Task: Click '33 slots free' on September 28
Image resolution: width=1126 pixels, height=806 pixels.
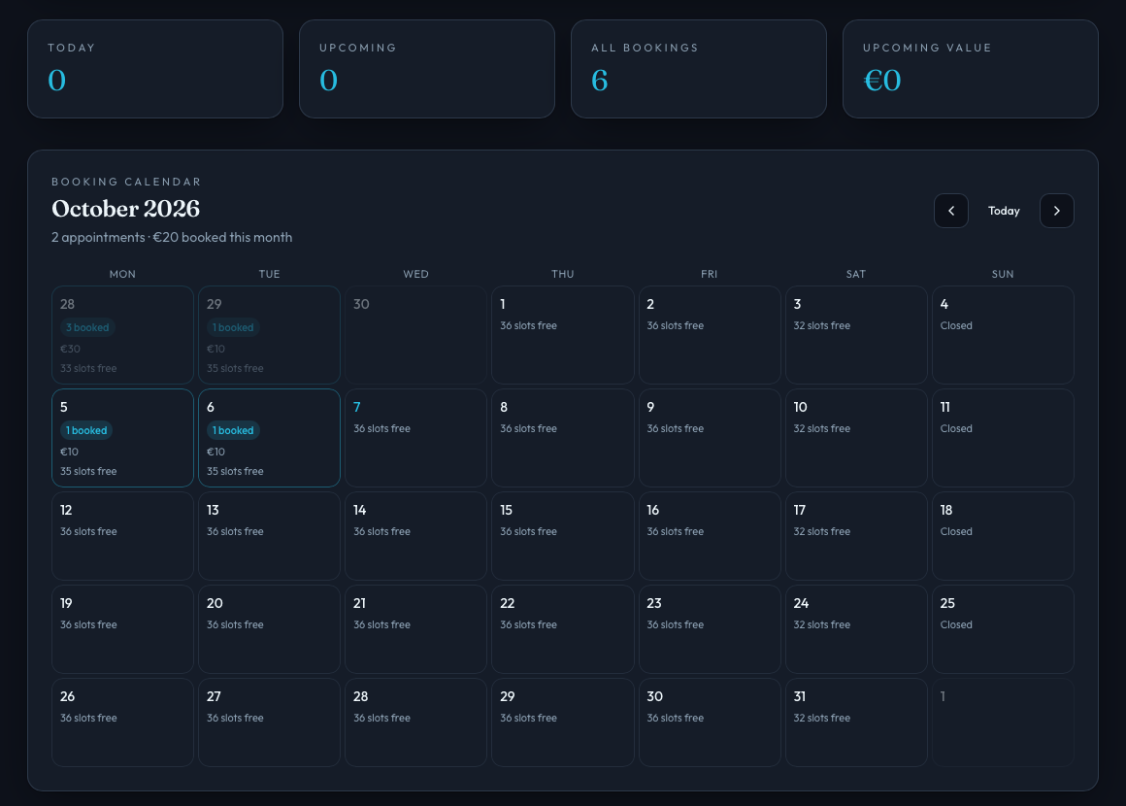Action: pos(88,368)
